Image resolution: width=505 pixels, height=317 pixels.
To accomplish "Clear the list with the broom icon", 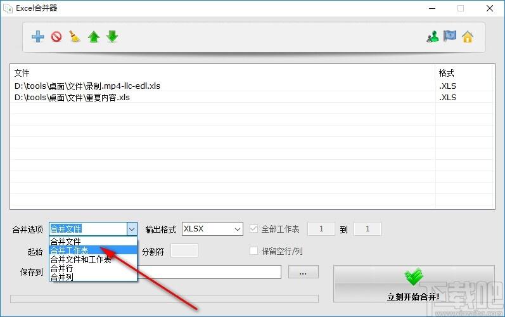I will tap(75, 37).
